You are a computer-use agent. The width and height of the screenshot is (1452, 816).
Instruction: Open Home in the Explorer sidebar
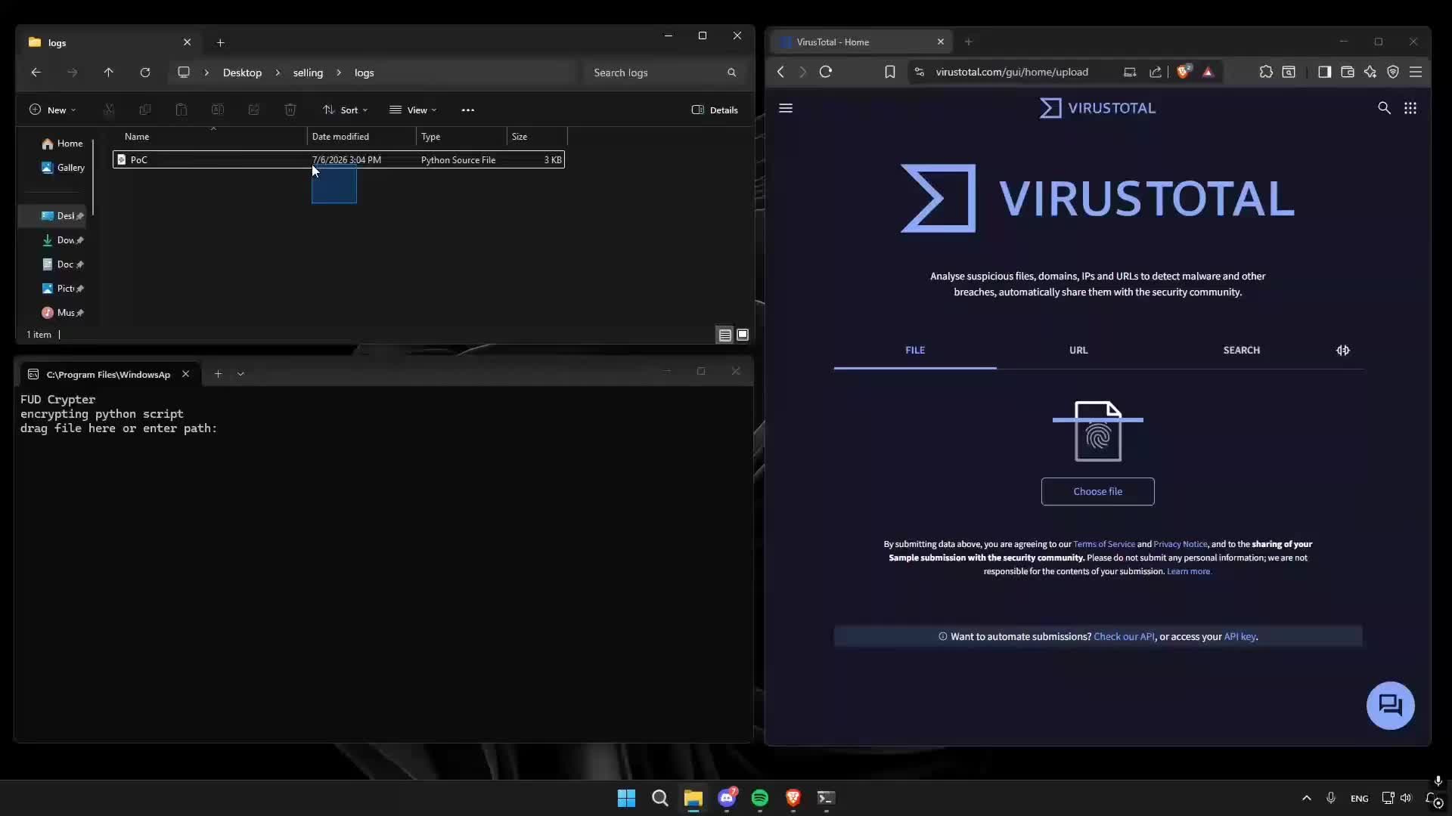pos(63,144)
